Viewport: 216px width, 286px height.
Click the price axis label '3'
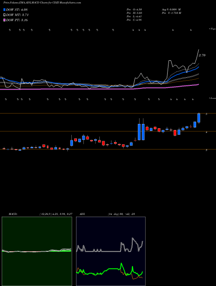(206, 150)
